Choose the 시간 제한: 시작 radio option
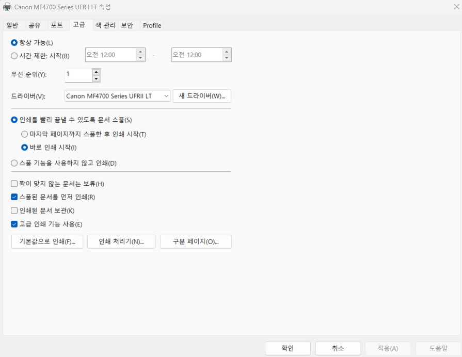The height and width of the screenshot is (357, 462). coord(14,56)
